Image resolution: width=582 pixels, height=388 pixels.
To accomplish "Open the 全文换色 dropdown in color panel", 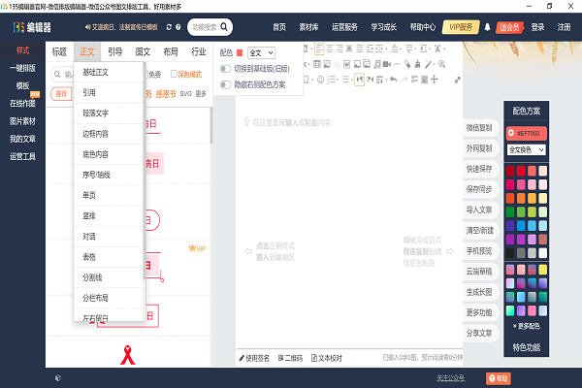I will tap(526, 150).
